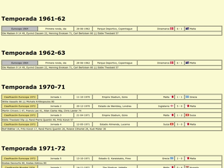
Task: Click the Malta flag in the 11-10-1970 match row
Action: tap(172, 97)
